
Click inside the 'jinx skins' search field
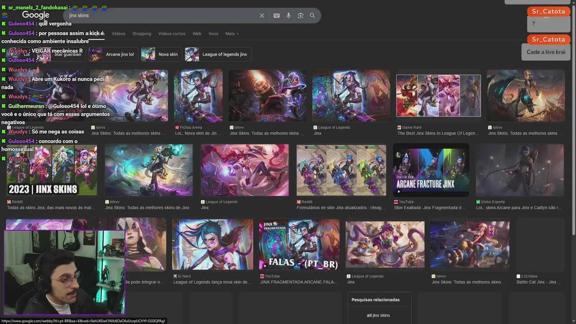162,15
